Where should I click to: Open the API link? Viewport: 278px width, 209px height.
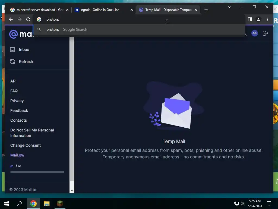pyautogui.click(x=13, y=81)
